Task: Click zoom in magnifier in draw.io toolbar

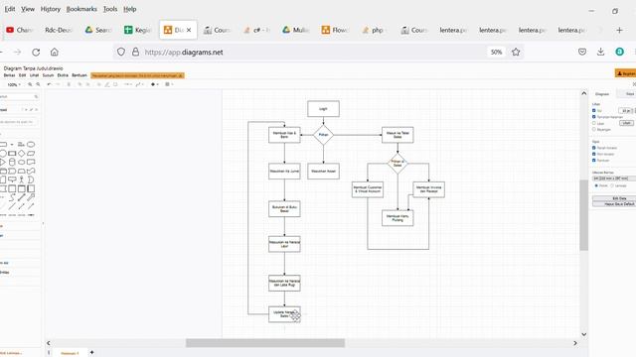Action: point(30,84)
